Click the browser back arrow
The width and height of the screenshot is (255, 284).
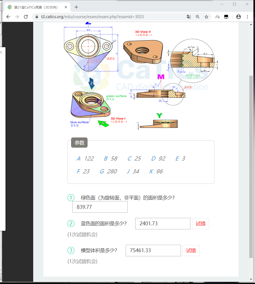8,17
